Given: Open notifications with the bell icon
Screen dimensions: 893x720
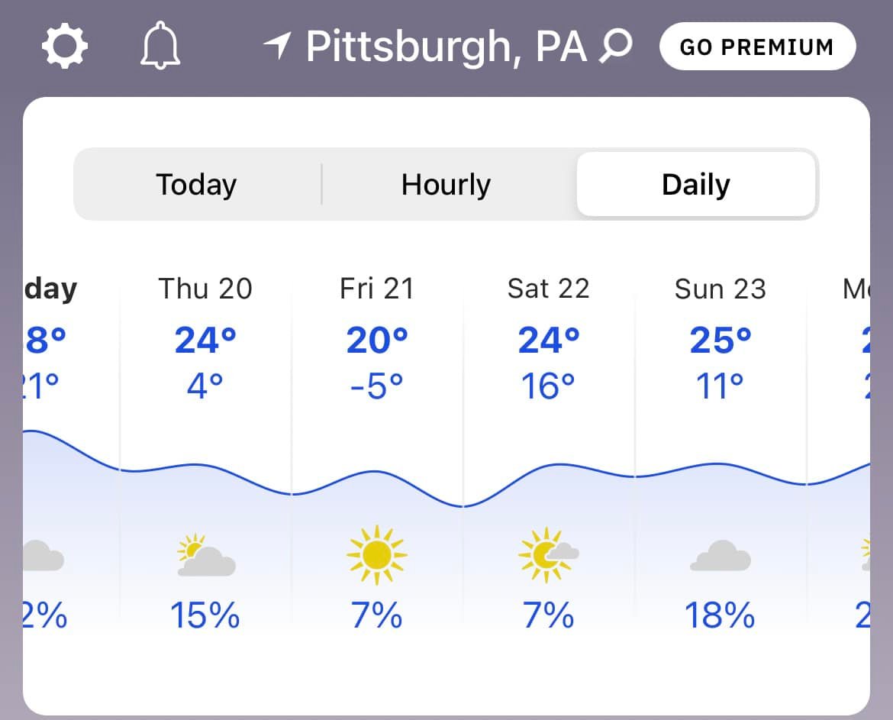Looking at the screenshot, I should 160,46.
